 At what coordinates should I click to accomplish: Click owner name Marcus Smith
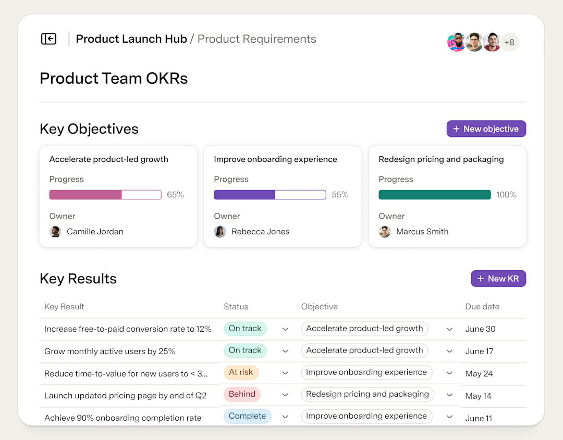pyautogui.click(x=422, y=232)
